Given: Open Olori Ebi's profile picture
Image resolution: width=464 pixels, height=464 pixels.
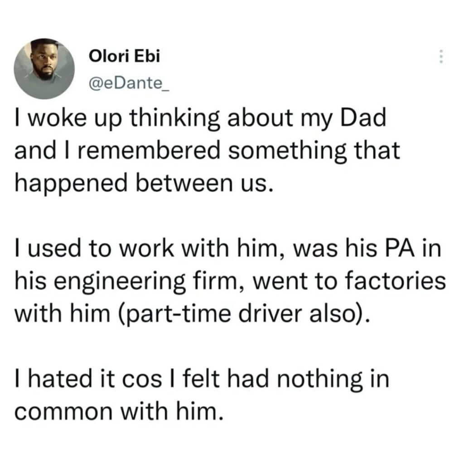Looking at the screenshot, I should pyautogui.click(x=44, y=69).
